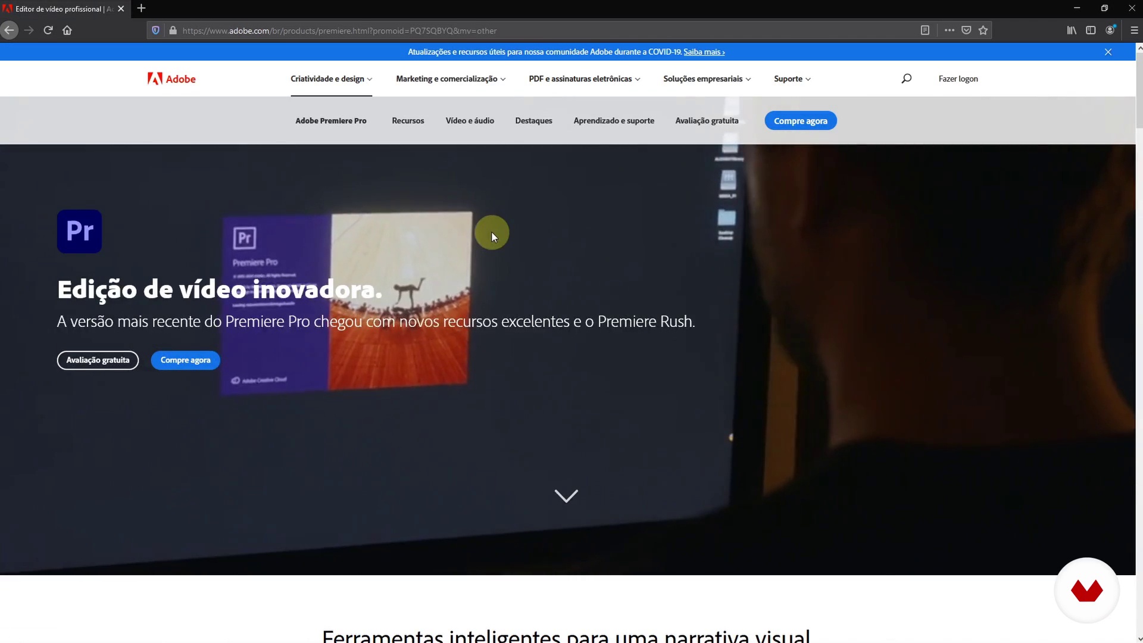Go to the browser Home page
Viewport: 1143px width, 643px height.
[67, 30]
